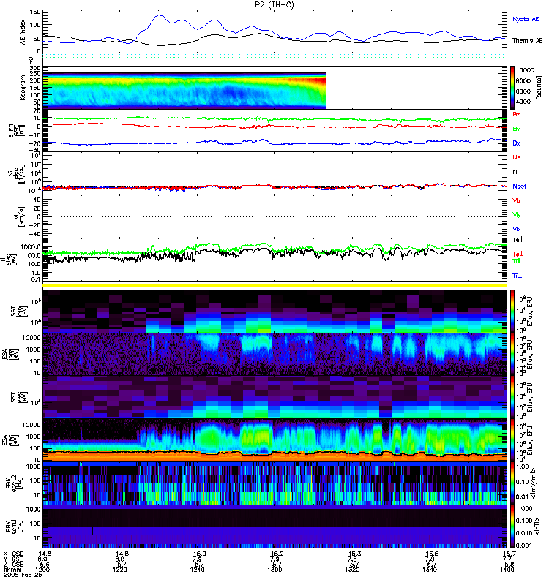
Task: Click the 1340 time tick label
Action: (x=429, y=570)
